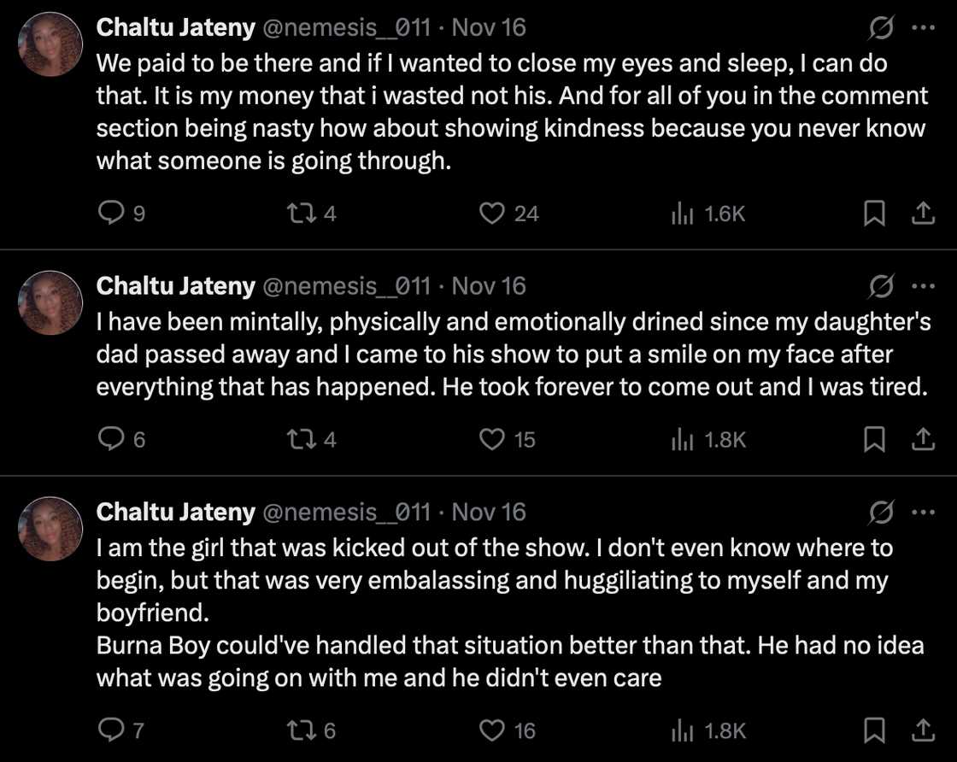Click the Nov 16 timestamp on the middle tweet

coord(490,285)
